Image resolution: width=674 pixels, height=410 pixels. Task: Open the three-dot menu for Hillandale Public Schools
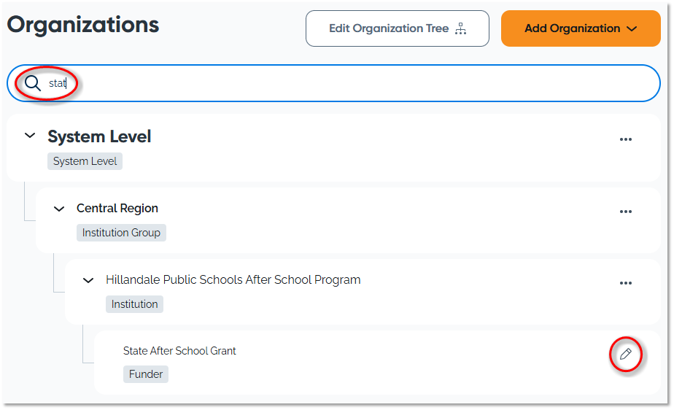click(x=625, y=283)
